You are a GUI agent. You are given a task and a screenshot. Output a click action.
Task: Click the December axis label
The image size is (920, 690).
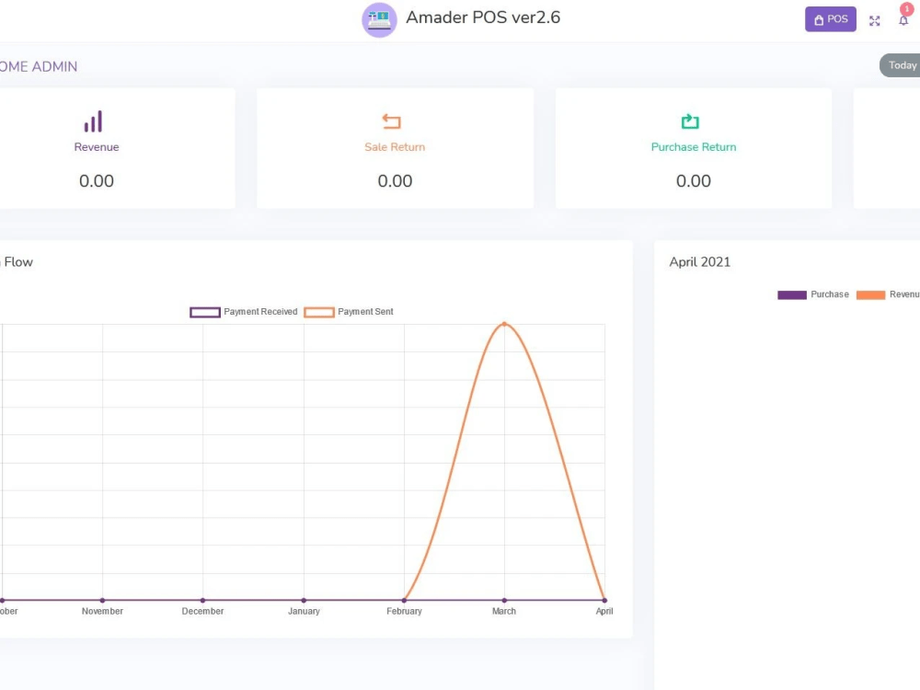(202, 612)
